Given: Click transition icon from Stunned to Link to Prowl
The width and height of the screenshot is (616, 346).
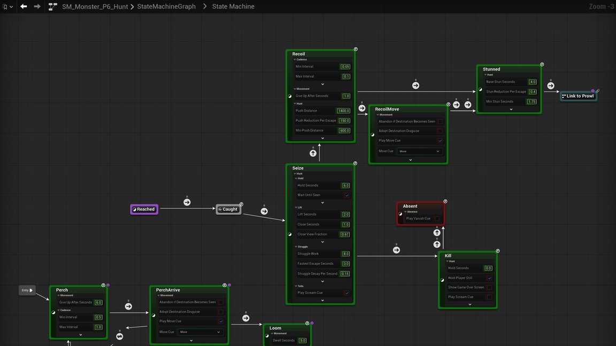Looking at the screenshot, I should [x=551, y=85].
